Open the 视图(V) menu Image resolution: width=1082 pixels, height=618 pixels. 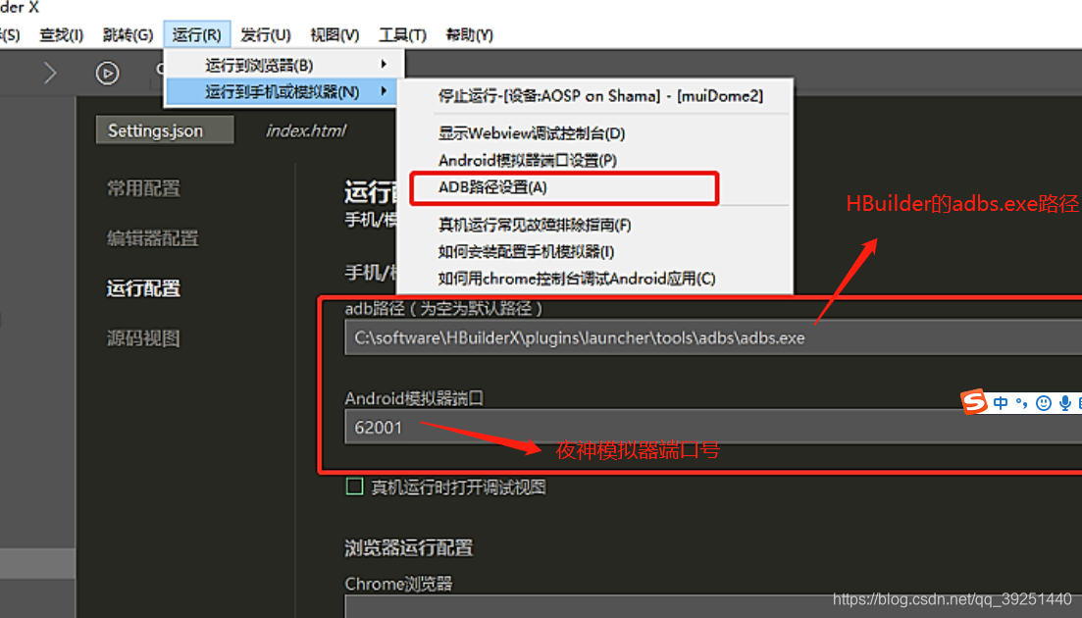pos(335,34)
